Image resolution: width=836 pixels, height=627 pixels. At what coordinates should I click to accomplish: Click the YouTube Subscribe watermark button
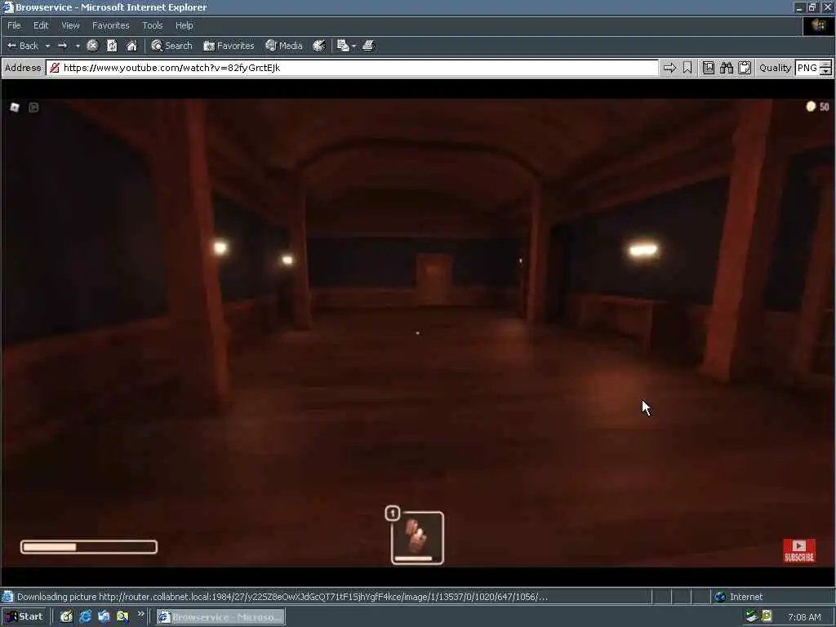[799, 551]
